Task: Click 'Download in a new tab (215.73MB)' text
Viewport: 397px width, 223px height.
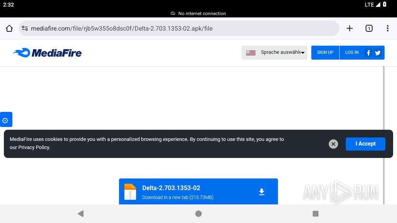Action: 178,197
